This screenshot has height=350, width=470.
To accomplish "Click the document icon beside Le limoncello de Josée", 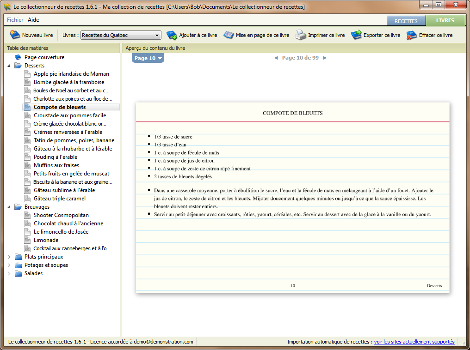I will (27, 231).
